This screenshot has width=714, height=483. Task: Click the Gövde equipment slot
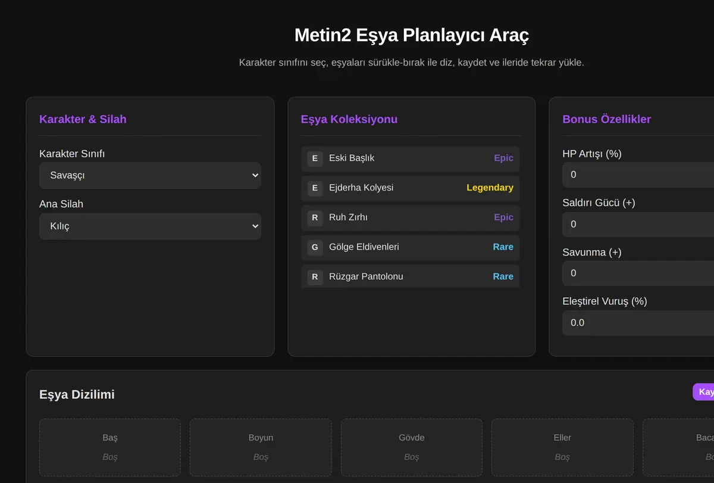point(412,447)
